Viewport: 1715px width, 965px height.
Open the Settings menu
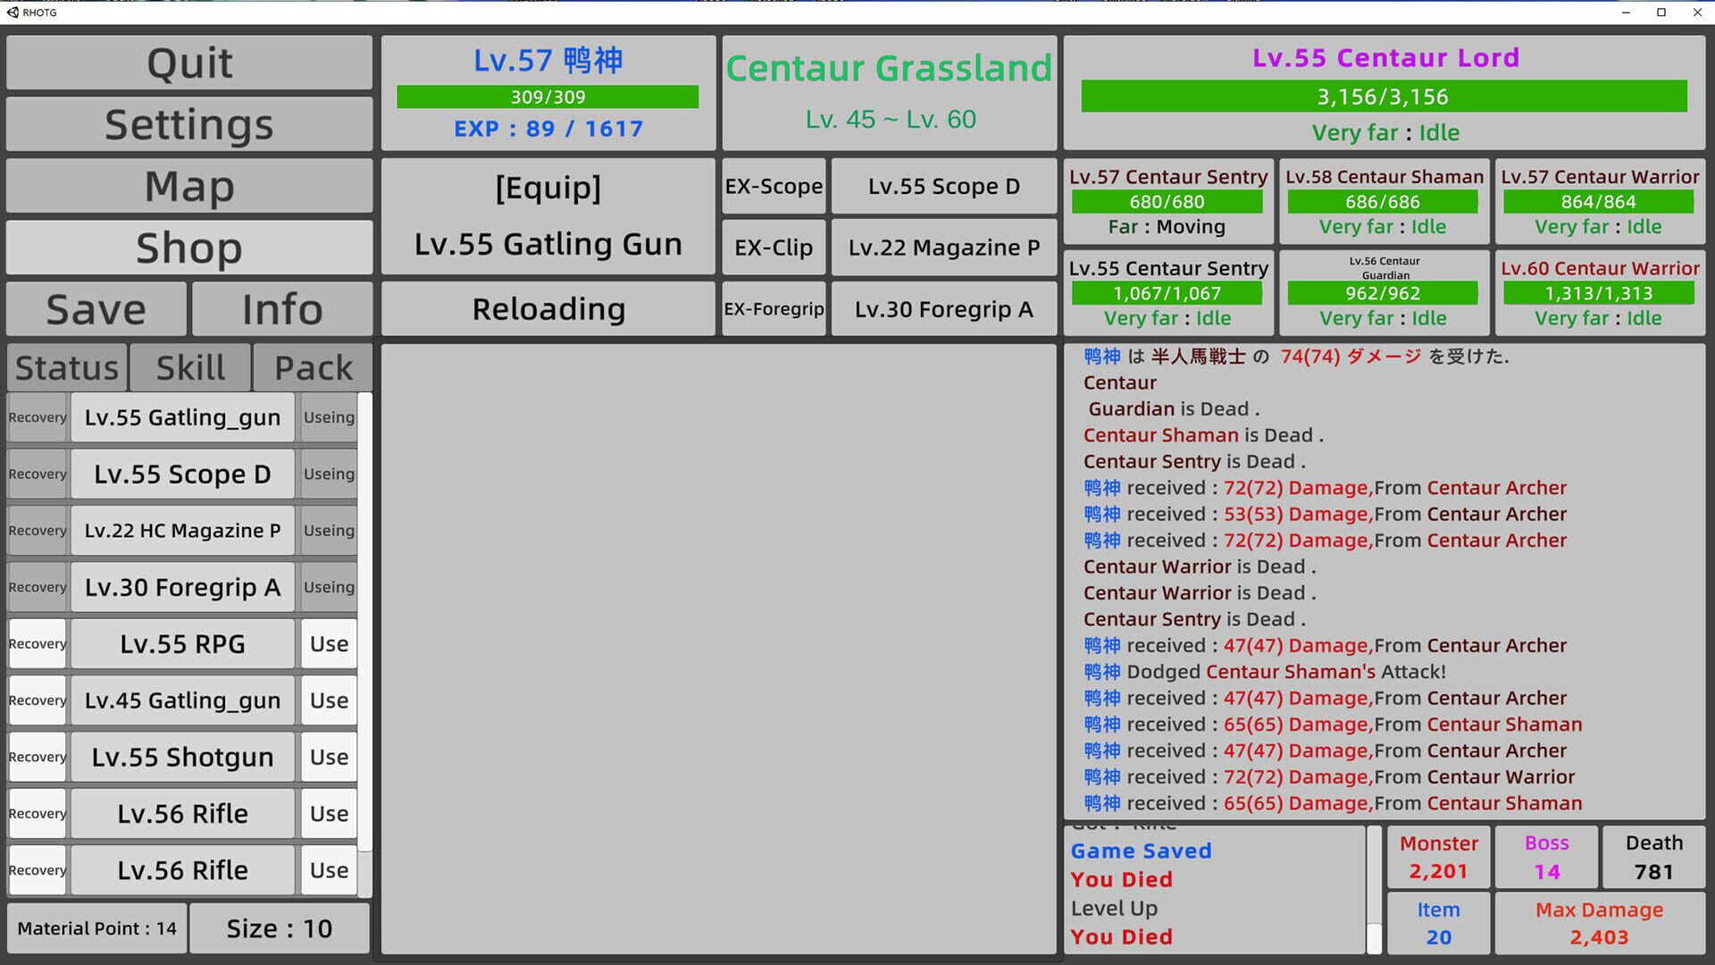[x=188, y=124]
